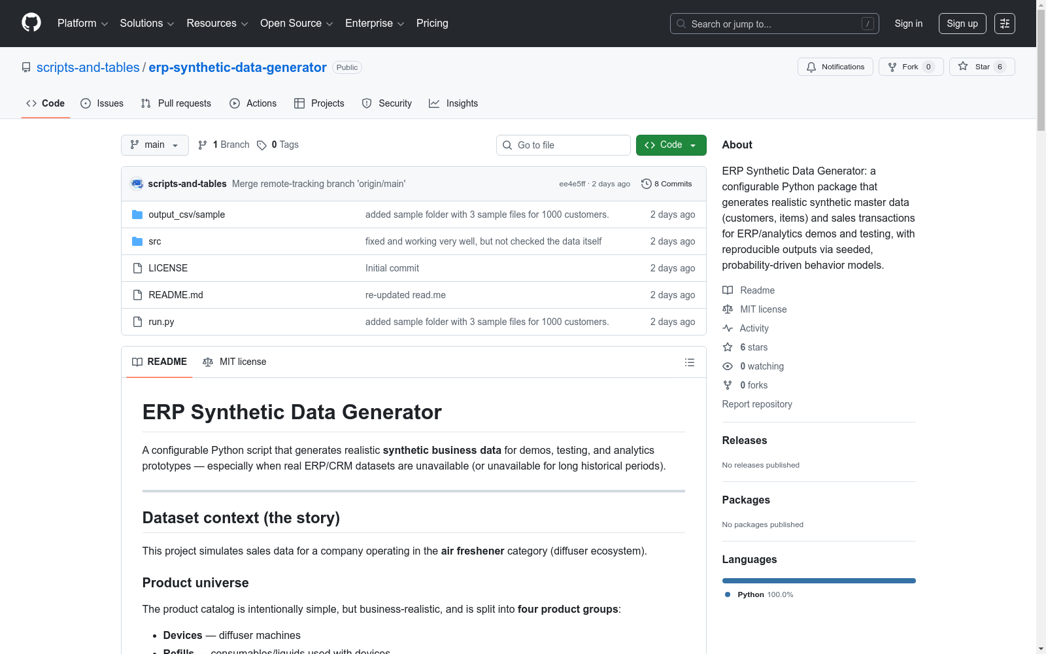Open the README.md file name
Viewport: 1046px width, 654px height.
tap(176, 295)
